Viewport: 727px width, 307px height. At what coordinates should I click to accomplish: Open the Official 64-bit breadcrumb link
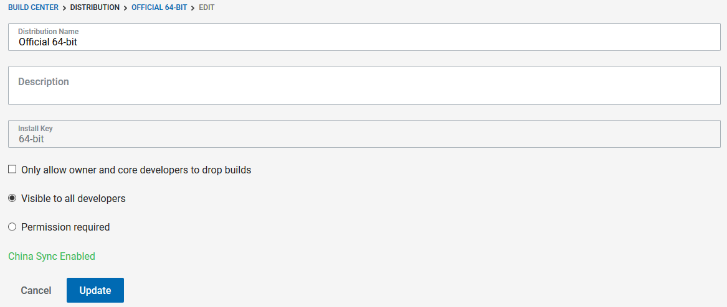(159, 7)
